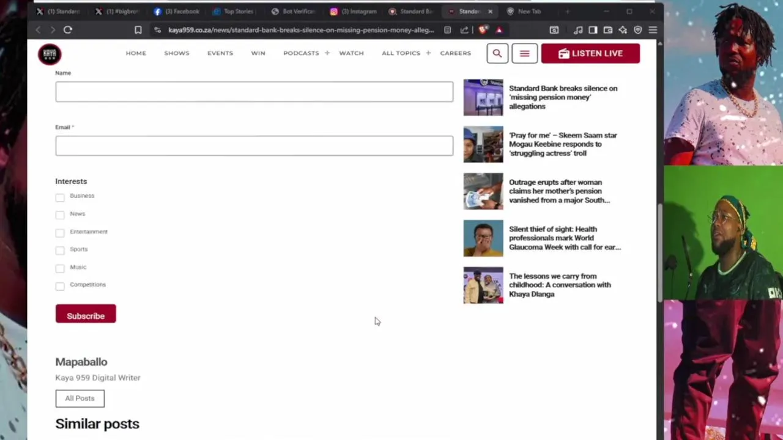Open site info icon beside the URL
Image resolution: width=783 pixels, height=440 pixels.
[157, 30]
